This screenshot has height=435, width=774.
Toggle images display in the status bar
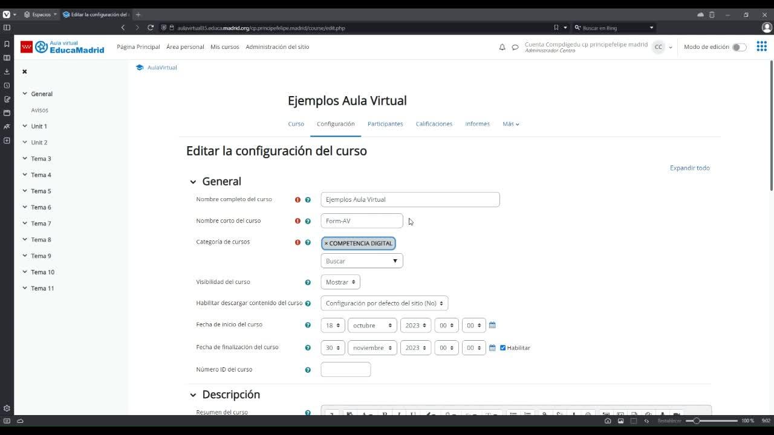620,420
